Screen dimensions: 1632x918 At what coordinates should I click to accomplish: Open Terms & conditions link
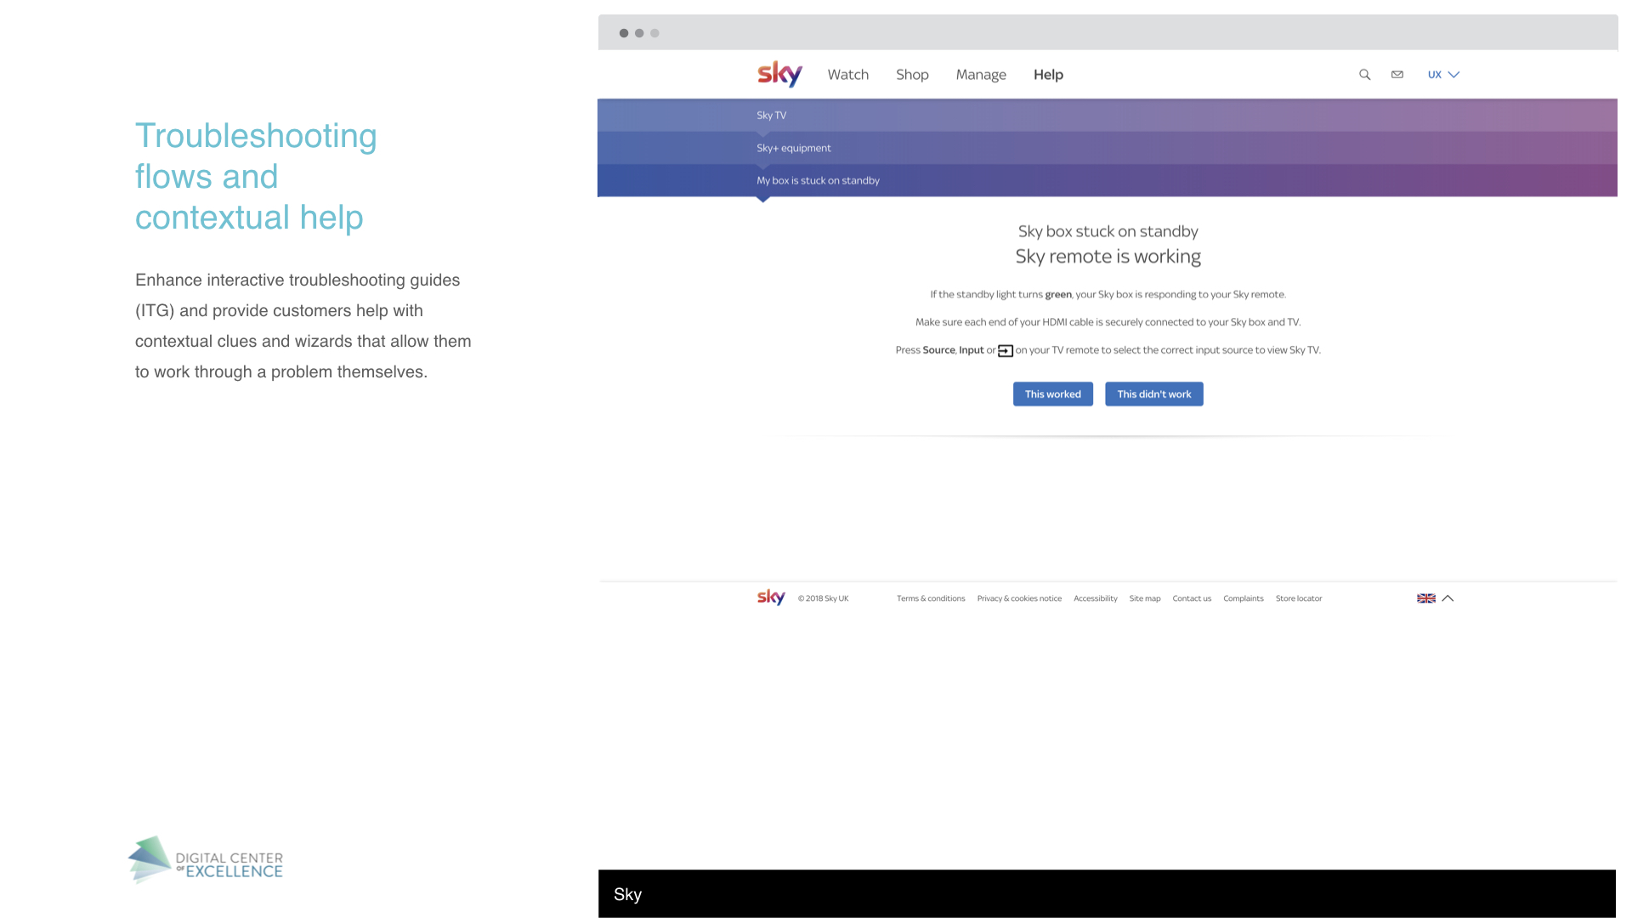[x=931, y=598]
